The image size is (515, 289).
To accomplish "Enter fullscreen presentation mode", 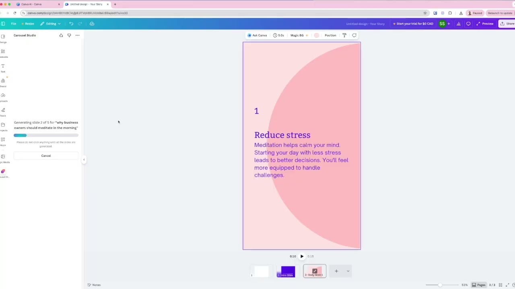I will pyautogui.click(x=507, y=285).
